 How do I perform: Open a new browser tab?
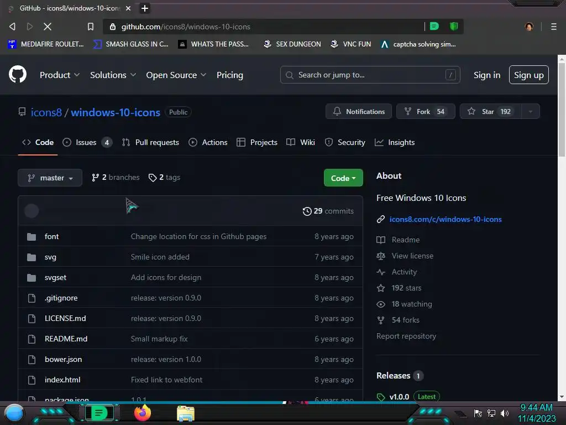(145, 8)
